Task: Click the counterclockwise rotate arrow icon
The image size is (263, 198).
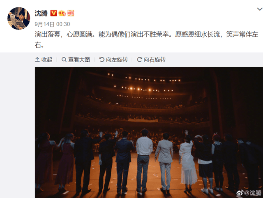Action: [102, 59]
